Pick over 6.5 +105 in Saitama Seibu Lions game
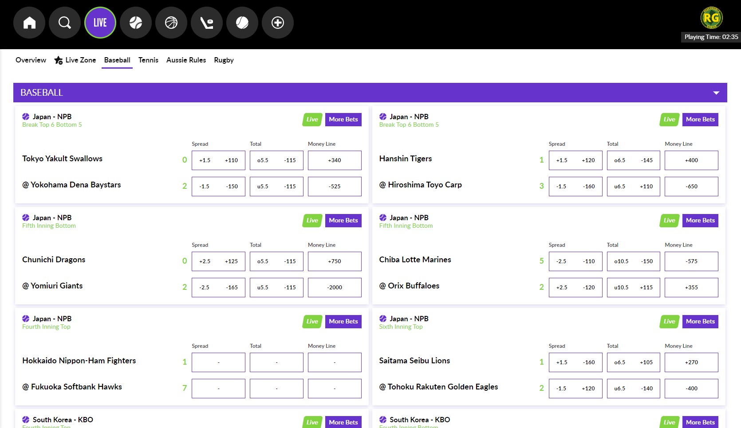 point(633,362)
